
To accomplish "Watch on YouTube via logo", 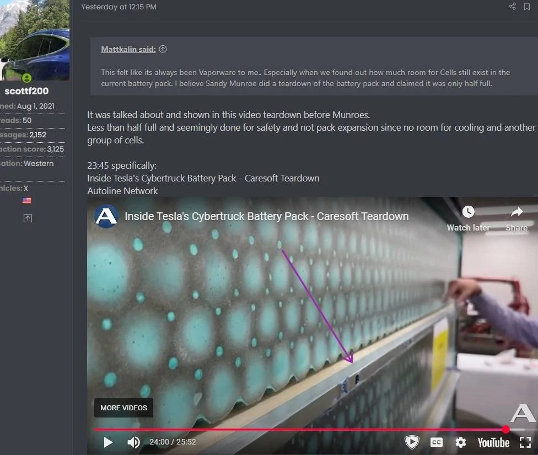I will coord(493,443).
